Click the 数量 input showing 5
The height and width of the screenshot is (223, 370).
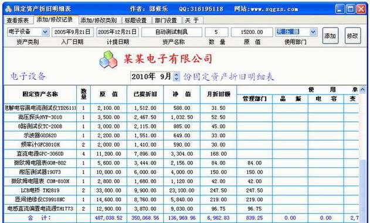tap(216, 32)
